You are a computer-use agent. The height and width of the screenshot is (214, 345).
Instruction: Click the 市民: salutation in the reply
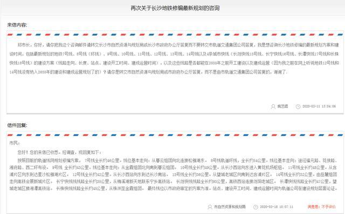point(15,143)
